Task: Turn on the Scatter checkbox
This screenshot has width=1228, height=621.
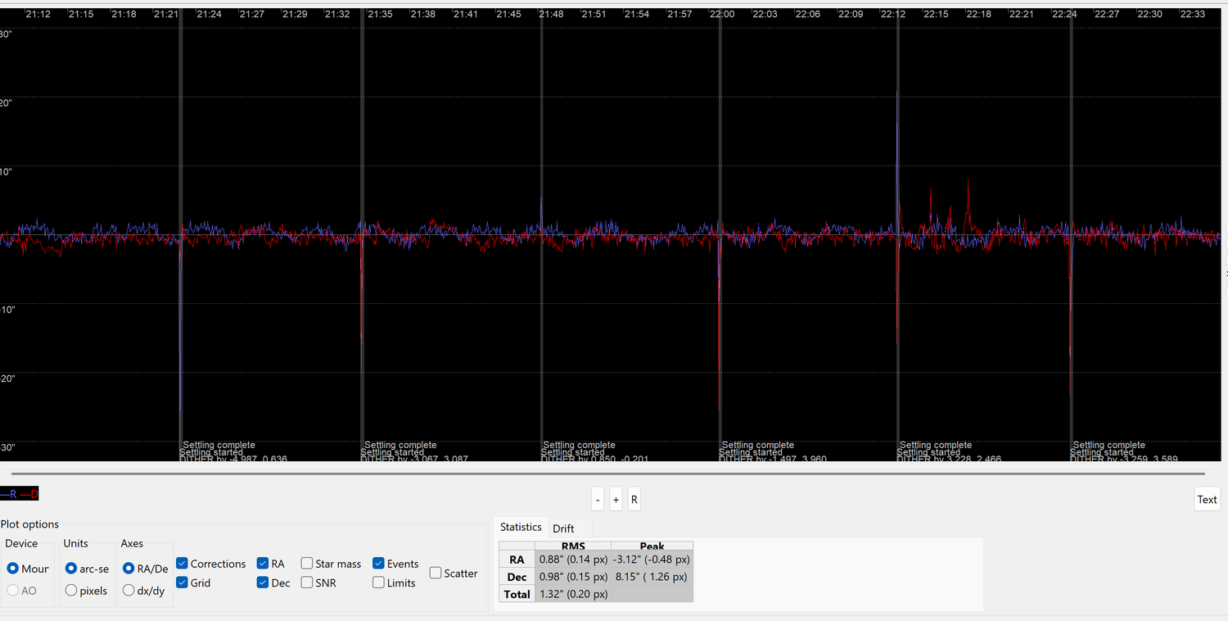Action: 436,573
